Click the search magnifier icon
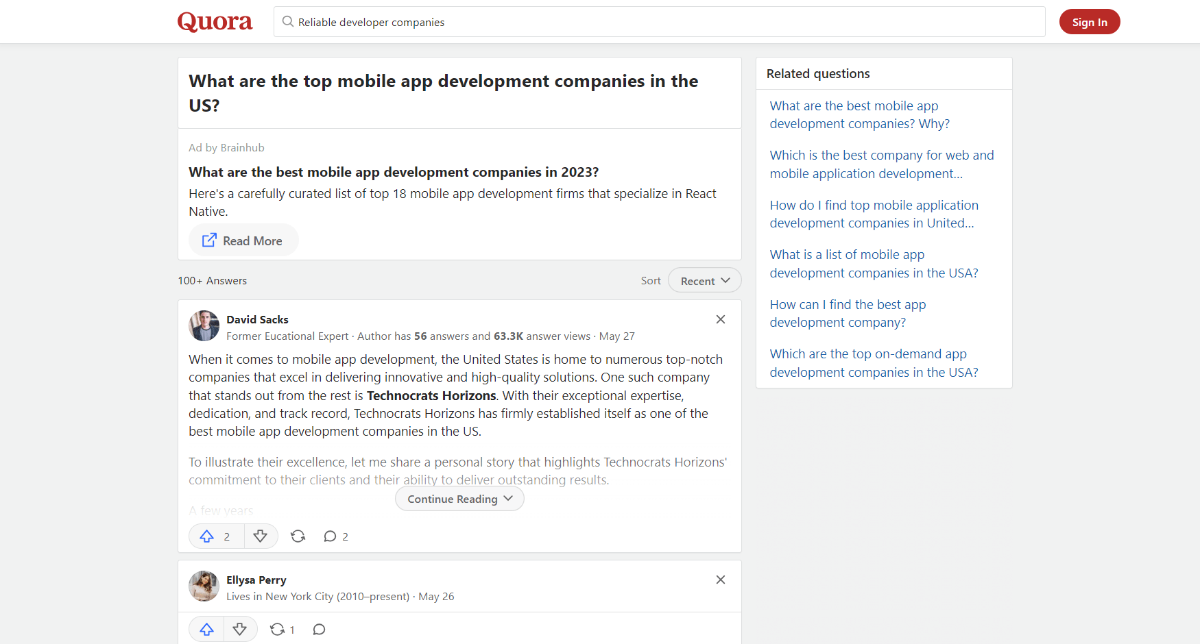Screen dimensions: 1200x644 pos(288,22)
